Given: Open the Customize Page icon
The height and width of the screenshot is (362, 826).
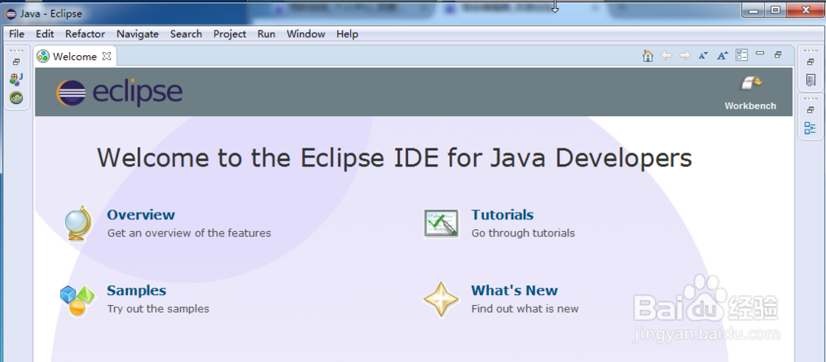Looking at the screenshot, I should pos(741,55).
